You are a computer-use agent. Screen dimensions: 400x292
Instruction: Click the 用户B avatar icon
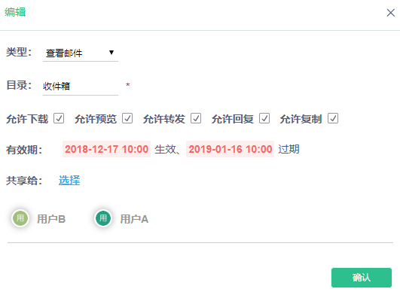click(20, 218)
